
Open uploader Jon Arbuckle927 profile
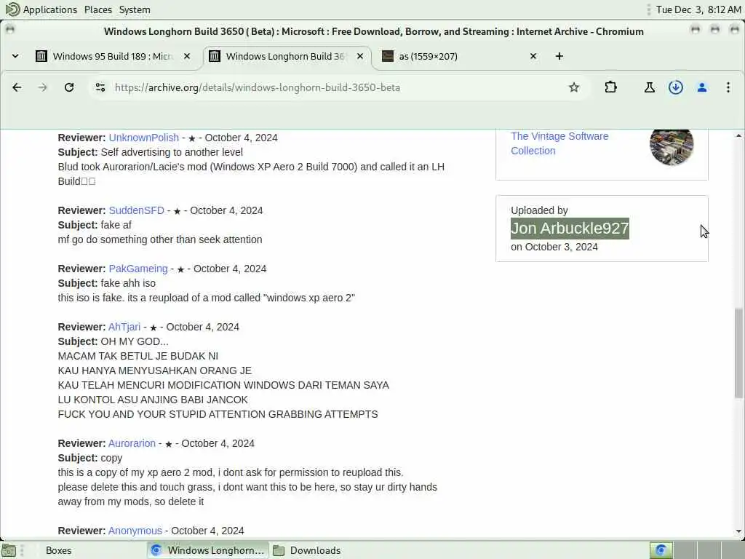[x=570, y=228]
